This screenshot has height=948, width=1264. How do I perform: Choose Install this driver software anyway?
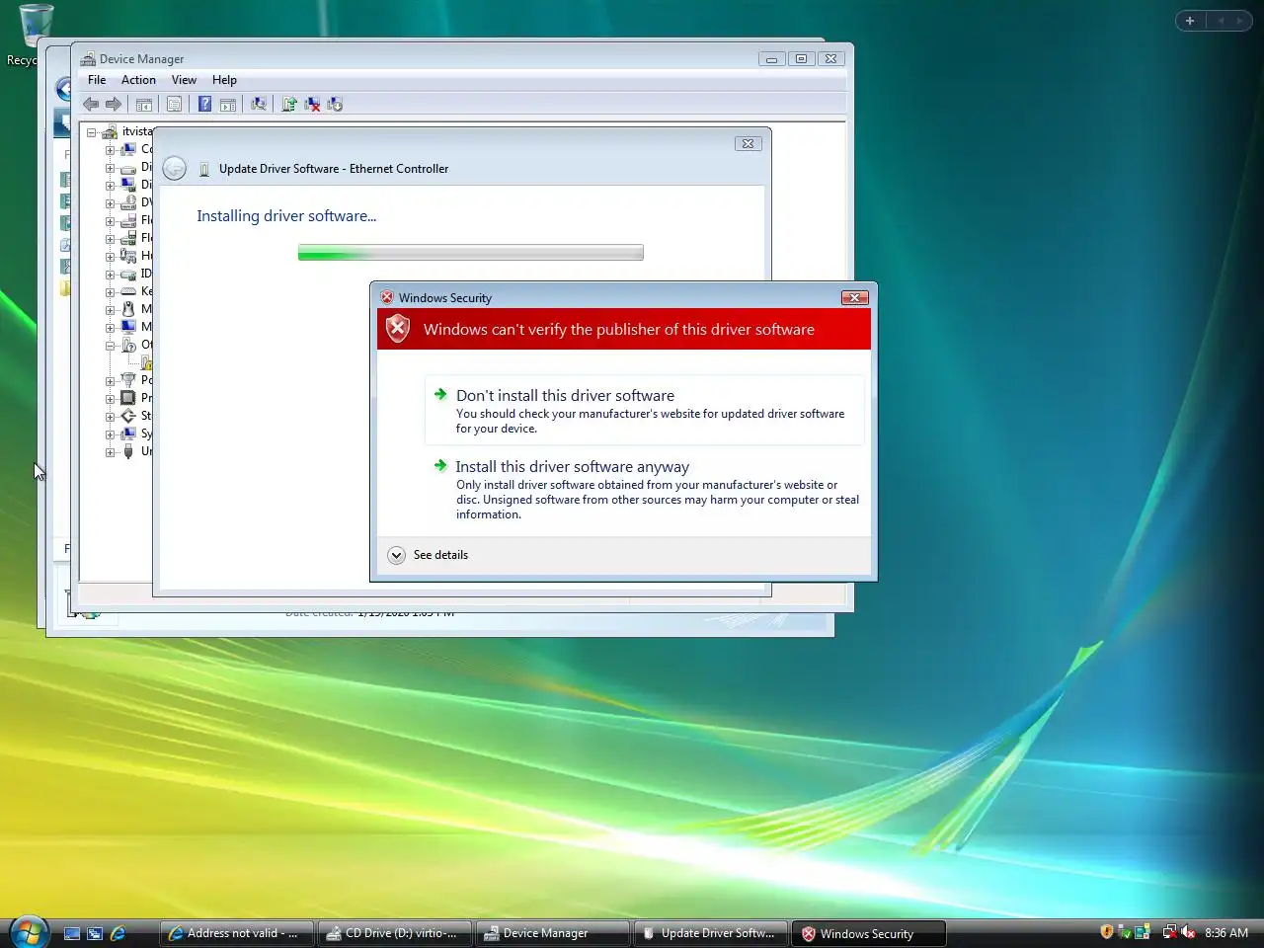[x=645, y=489]
